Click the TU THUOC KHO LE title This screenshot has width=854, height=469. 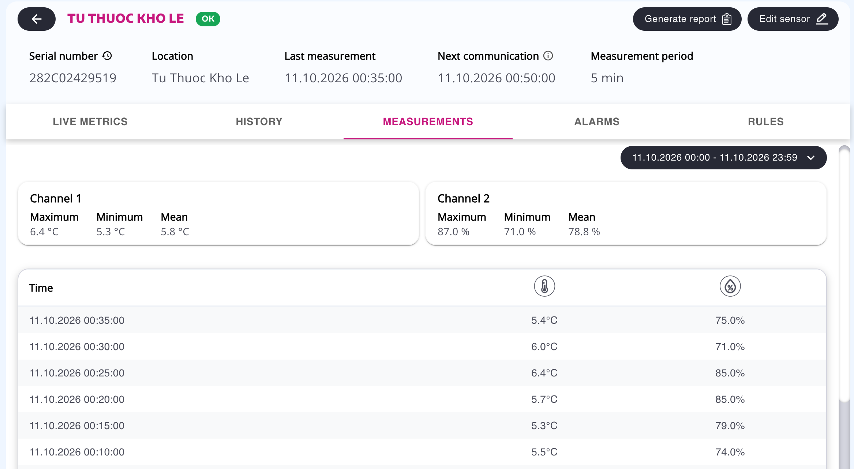pyautogui.click(x=126, y=18)
